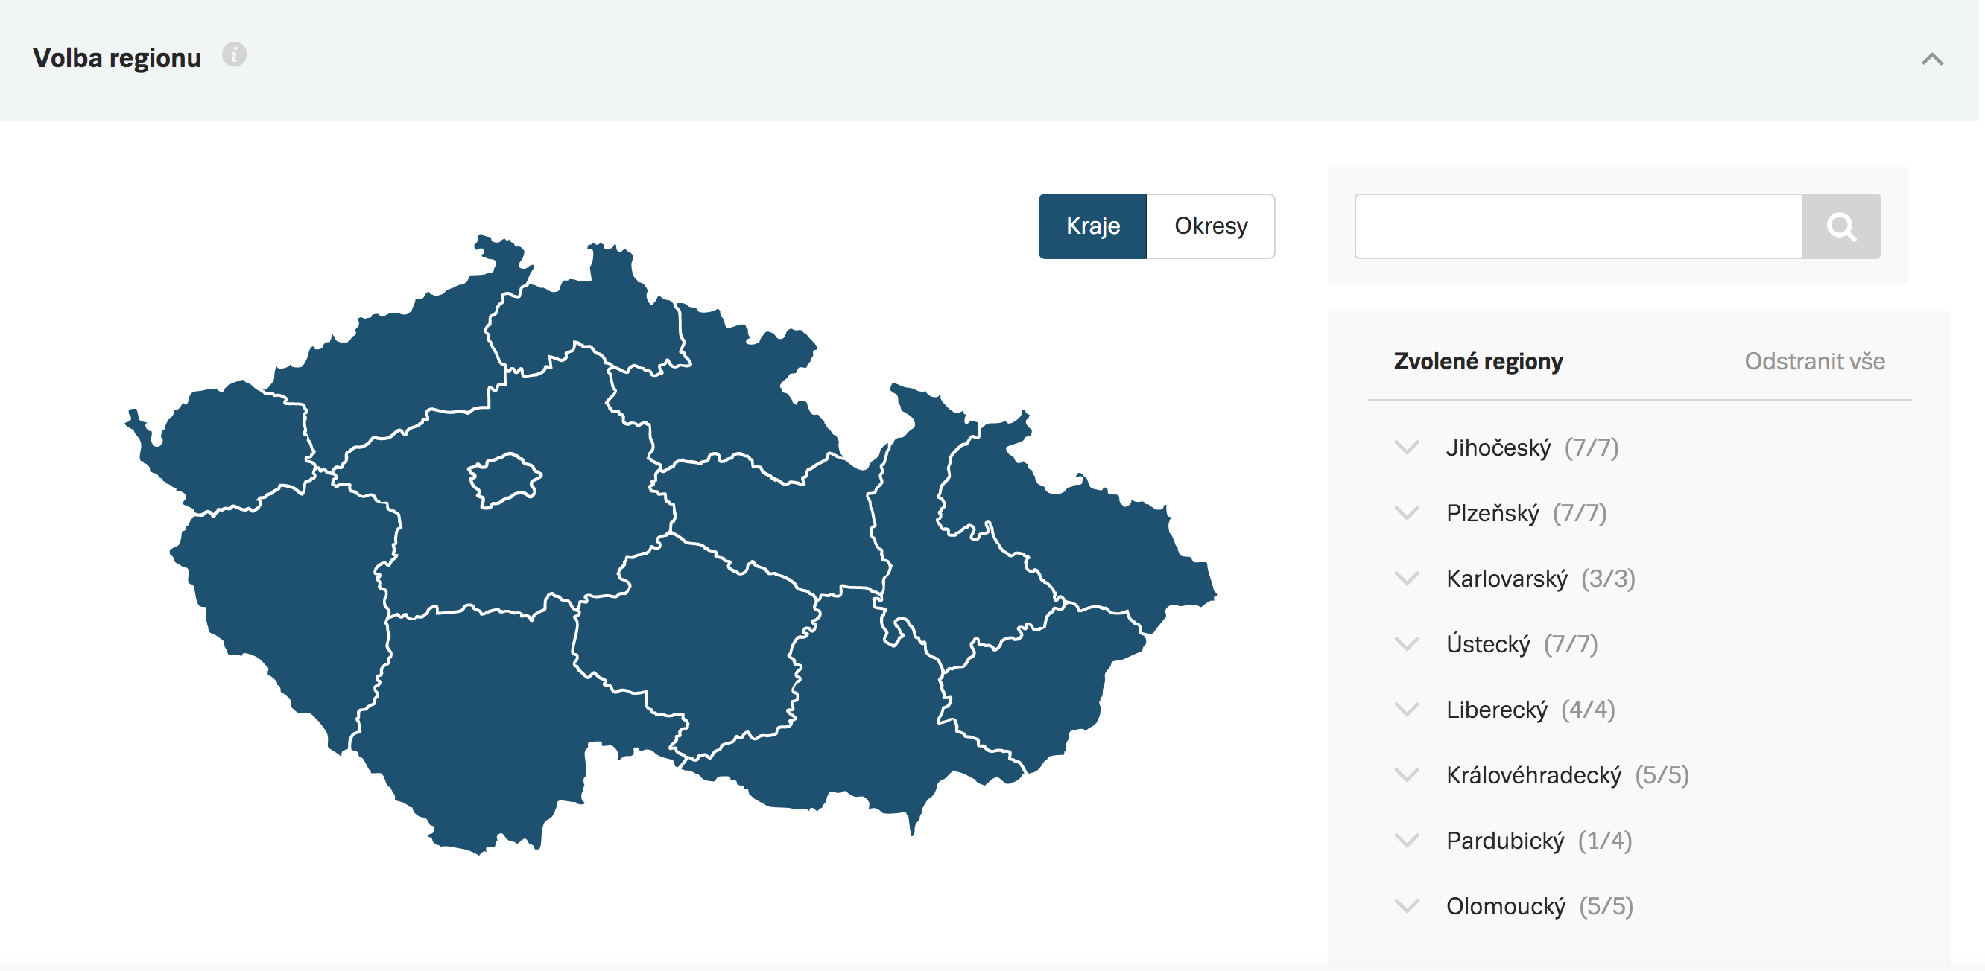Collapse the Volba regionu panel
Viewport: 1985px width, 971px height.
[x=1932, y=59]
